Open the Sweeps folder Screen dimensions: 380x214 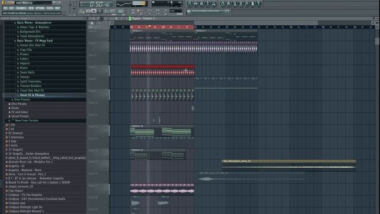click(x=24, y=77)
